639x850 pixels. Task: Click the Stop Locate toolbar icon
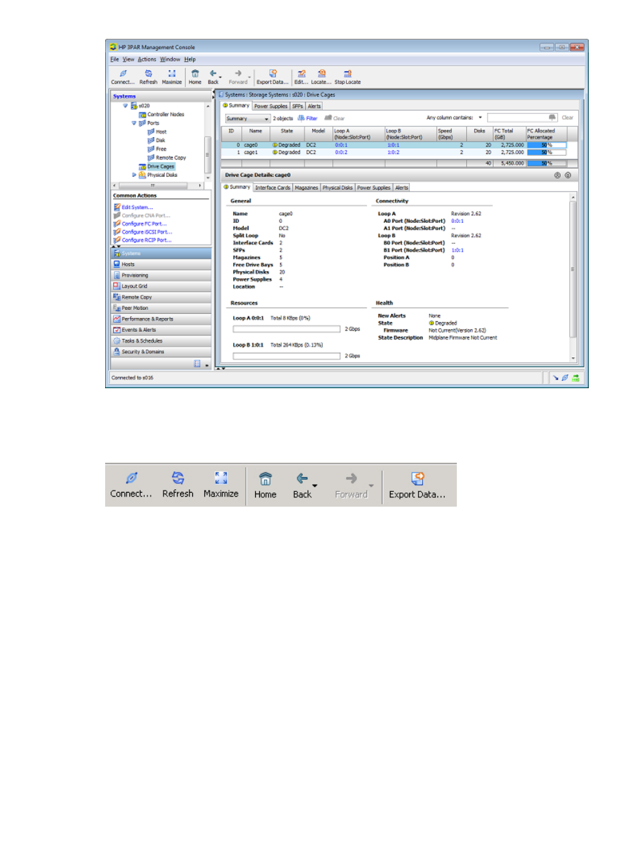pyautogui.click(x=348, y=74)
